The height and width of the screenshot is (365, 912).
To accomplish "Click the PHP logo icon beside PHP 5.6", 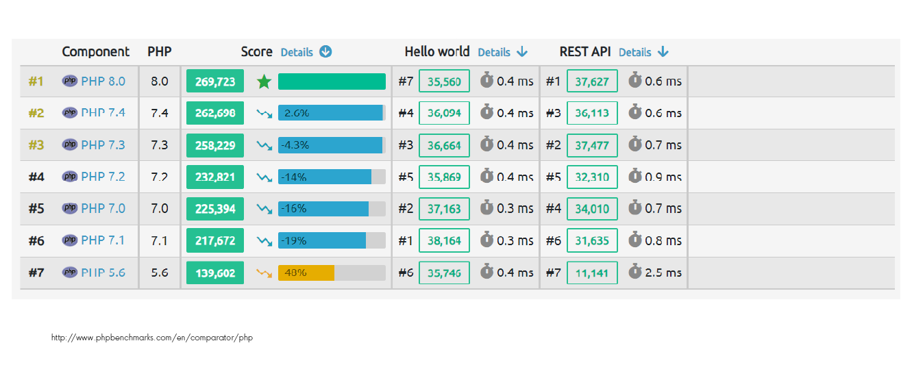I will 70,272.
